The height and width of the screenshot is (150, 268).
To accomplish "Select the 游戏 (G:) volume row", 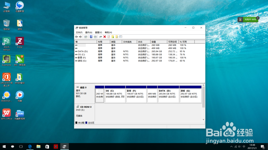I will (x=140, y=61).
